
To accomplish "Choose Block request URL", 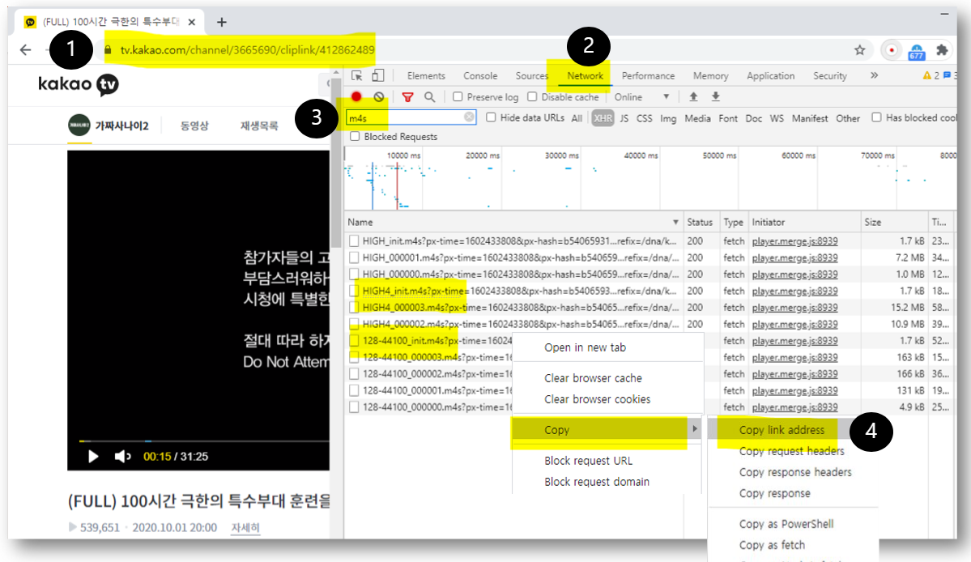I will pyautogui.click(x=588, y=461).
